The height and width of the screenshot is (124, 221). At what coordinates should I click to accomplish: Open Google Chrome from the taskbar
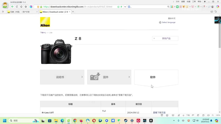75,120
